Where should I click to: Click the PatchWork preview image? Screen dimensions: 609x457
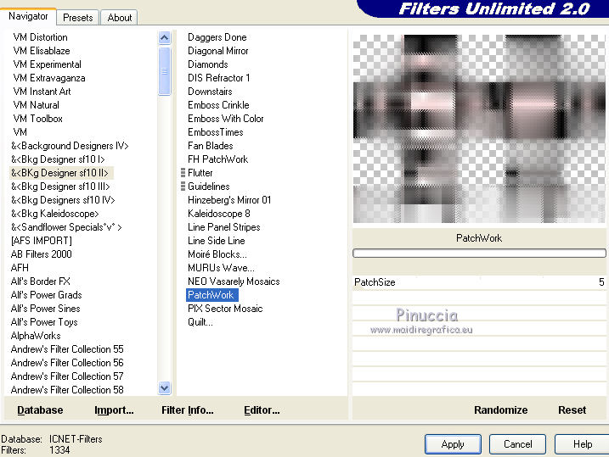[x=479, y=129]
